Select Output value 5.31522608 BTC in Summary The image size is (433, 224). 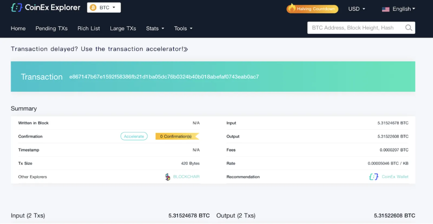pyautogui.click(x=393, y=136)
